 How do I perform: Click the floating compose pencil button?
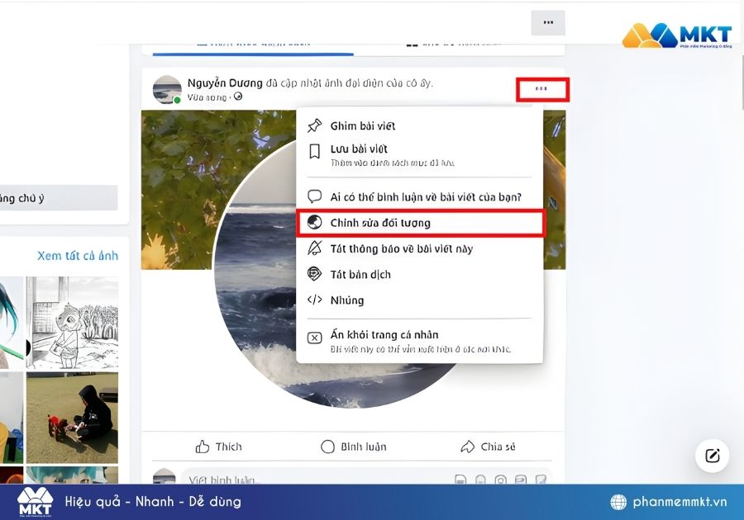pos(711,456)
